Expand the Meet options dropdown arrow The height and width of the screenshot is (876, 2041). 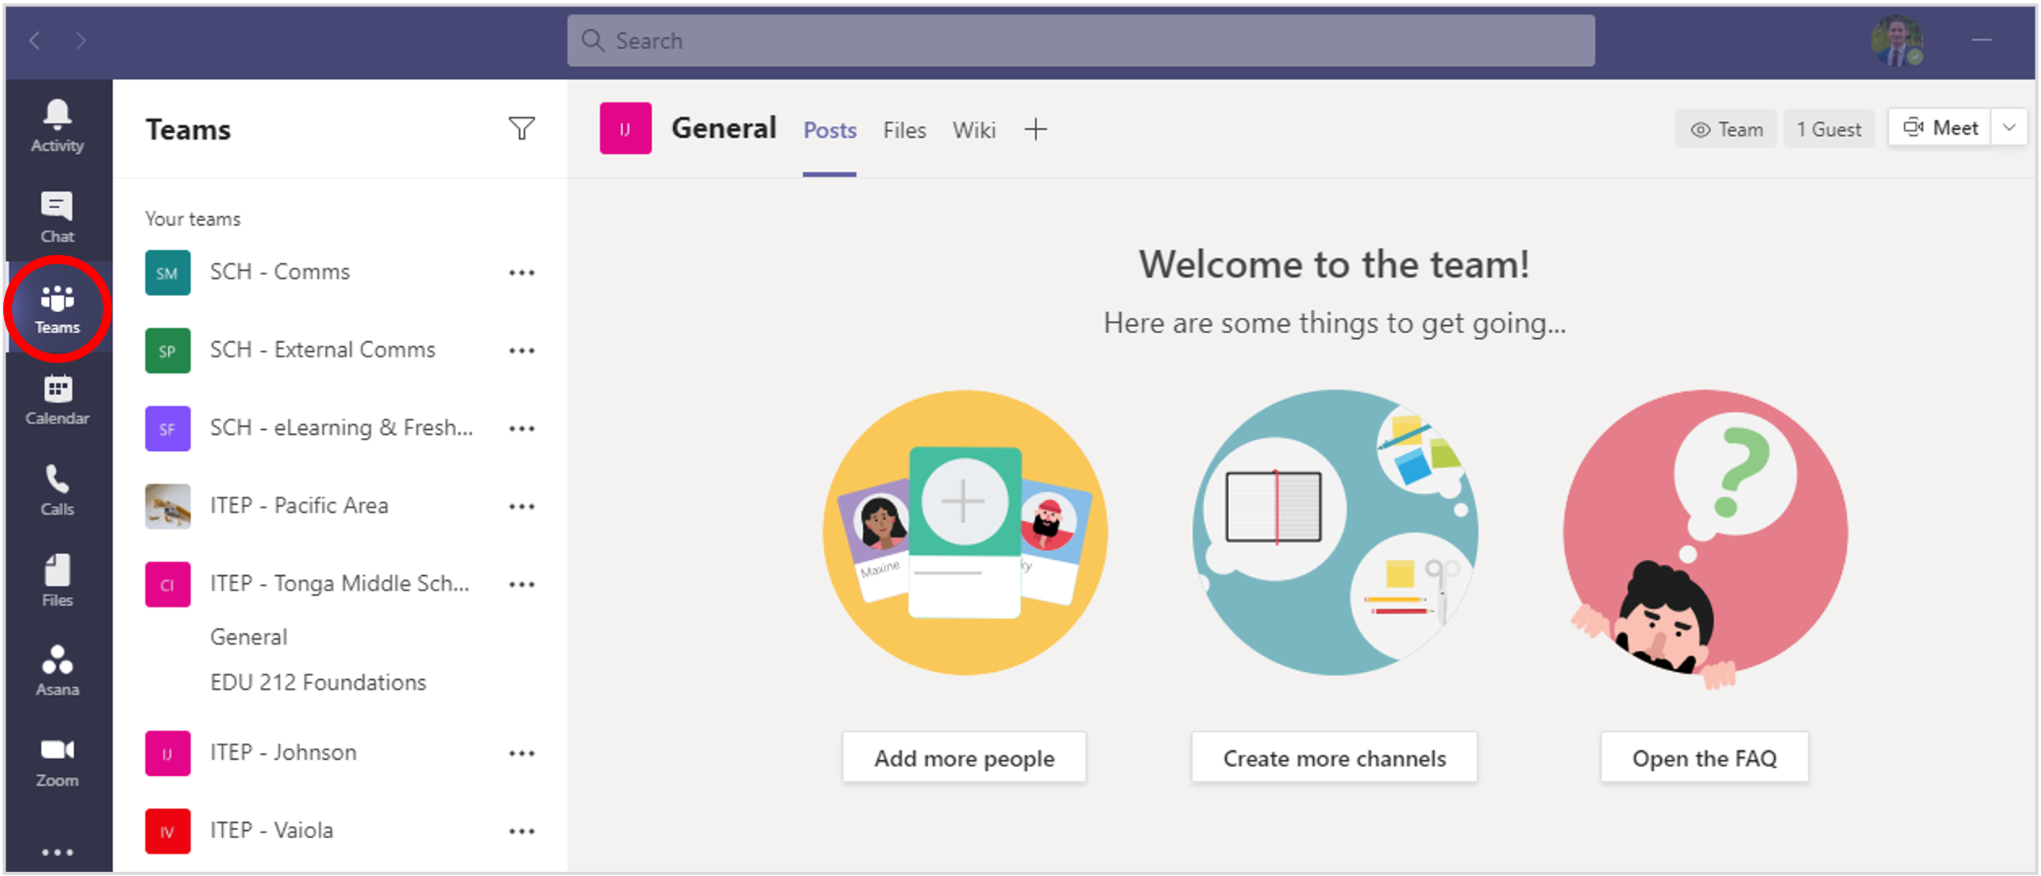pos(2009,128)
